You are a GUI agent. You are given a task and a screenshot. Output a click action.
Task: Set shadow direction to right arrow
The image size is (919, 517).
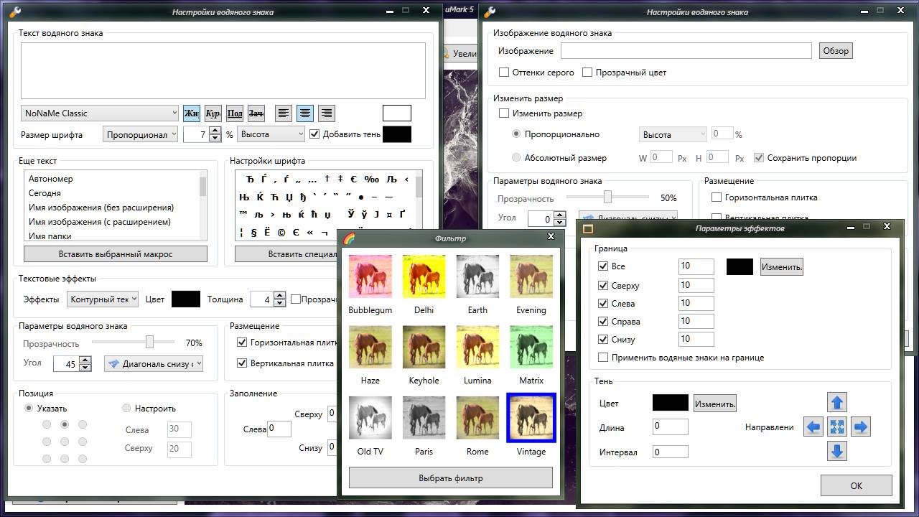pyautogui.click(x=861, y=427)
